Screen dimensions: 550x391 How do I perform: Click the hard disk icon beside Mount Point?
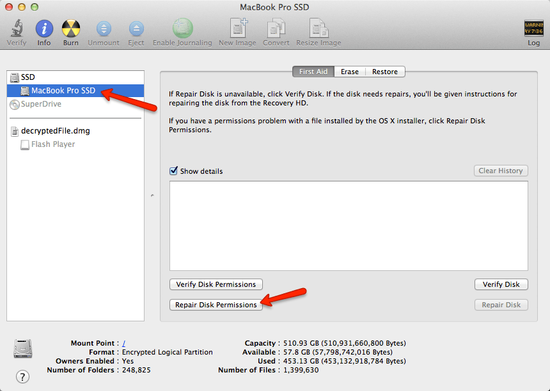pos(23,349)
